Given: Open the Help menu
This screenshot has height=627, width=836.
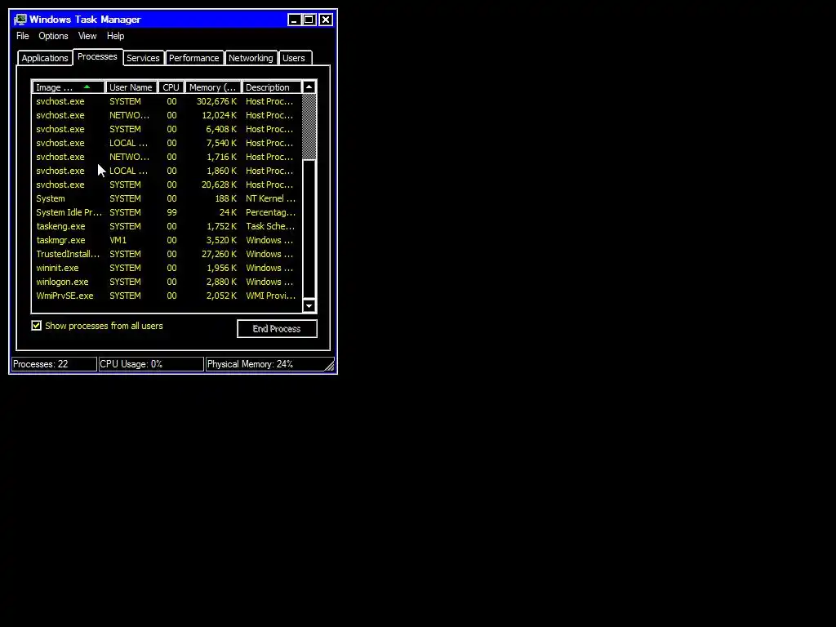Looking at the screenshot, I should tap(115, 36).
